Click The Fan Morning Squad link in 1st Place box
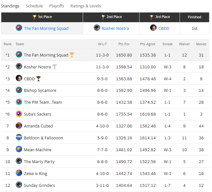This screenshot has height=192, width=212. pos(46,28)
